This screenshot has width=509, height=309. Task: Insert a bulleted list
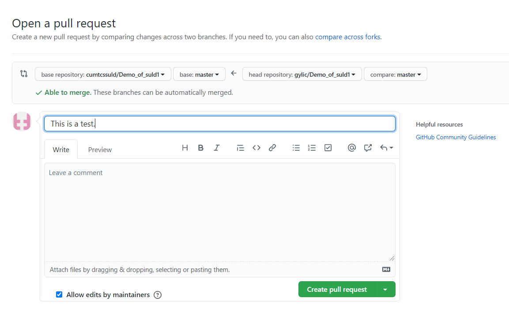click(296, 148)
